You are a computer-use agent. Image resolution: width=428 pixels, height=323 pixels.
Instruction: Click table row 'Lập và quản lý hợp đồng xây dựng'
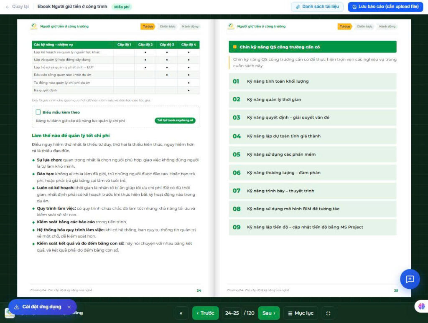coord(115,60)
